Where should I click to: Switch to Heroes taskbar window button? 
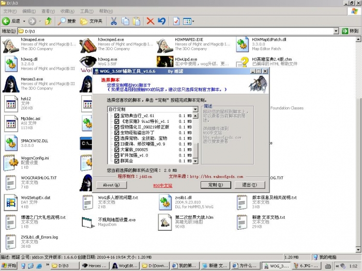pos(95,266)
